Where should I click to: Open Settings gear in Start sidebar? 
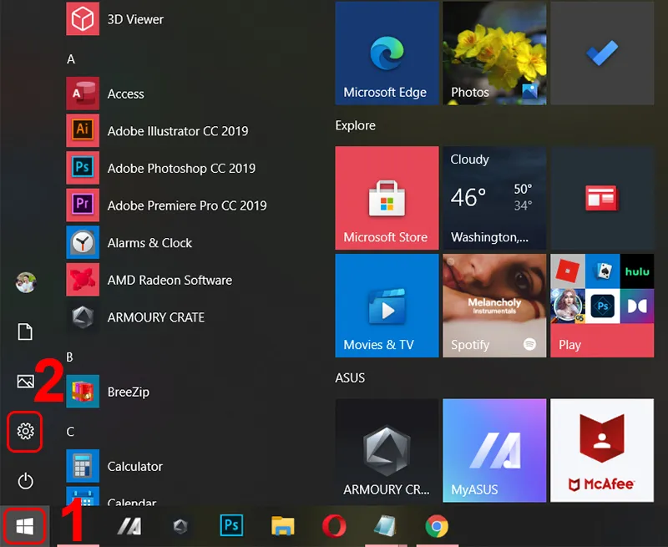click(25, 432)
